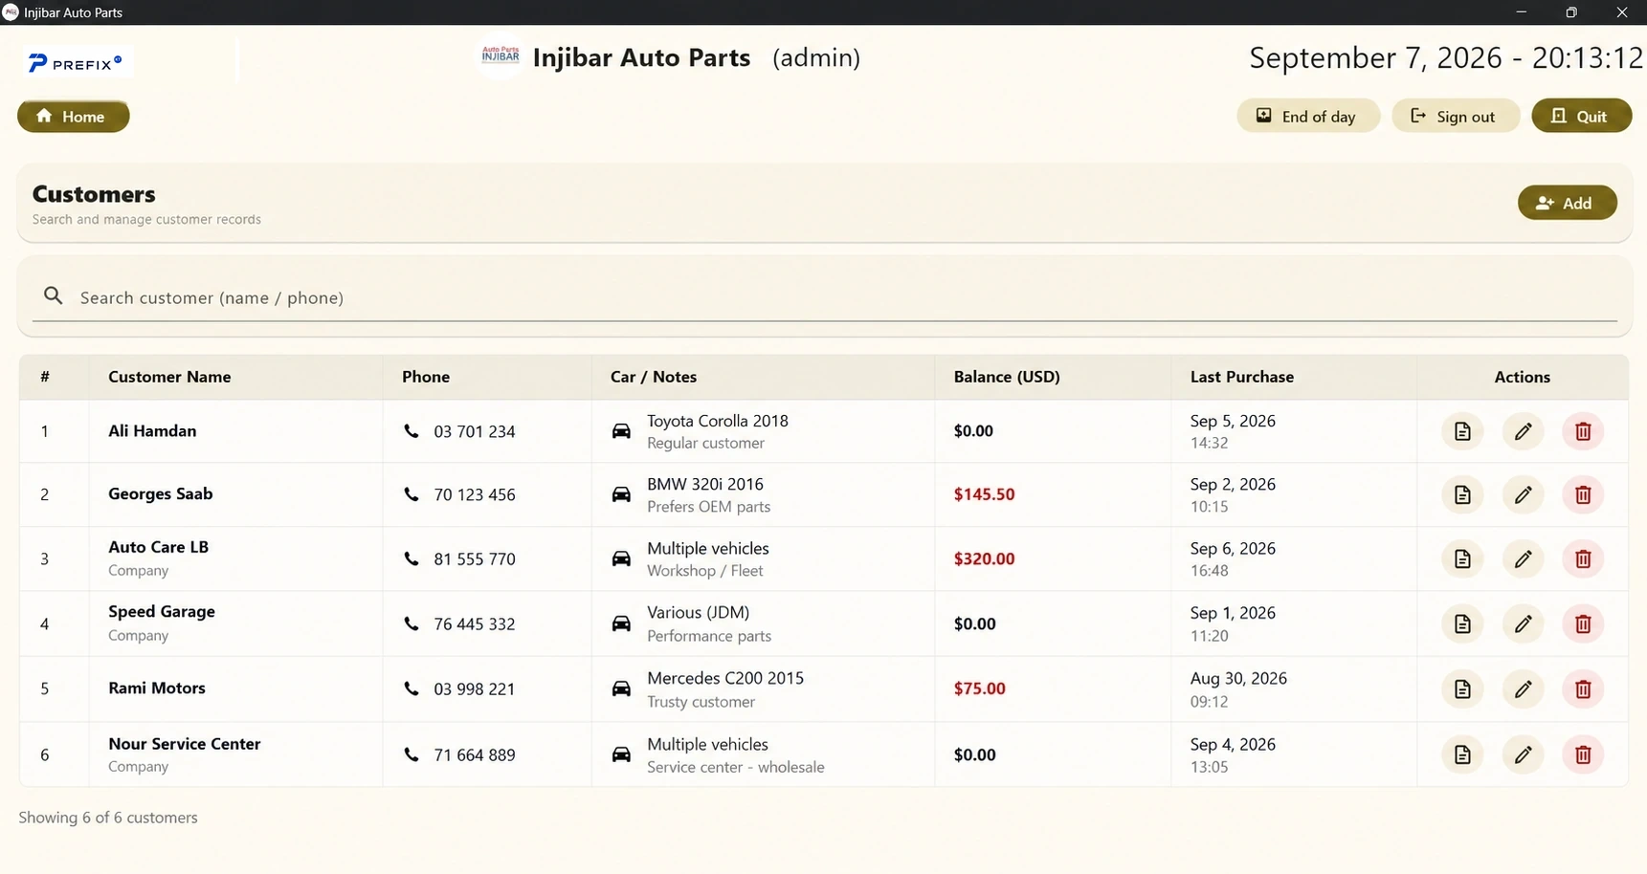Screen dimensions: 1647x874
Task: Focus the customer search field
Action: click(x=825, y=297)
